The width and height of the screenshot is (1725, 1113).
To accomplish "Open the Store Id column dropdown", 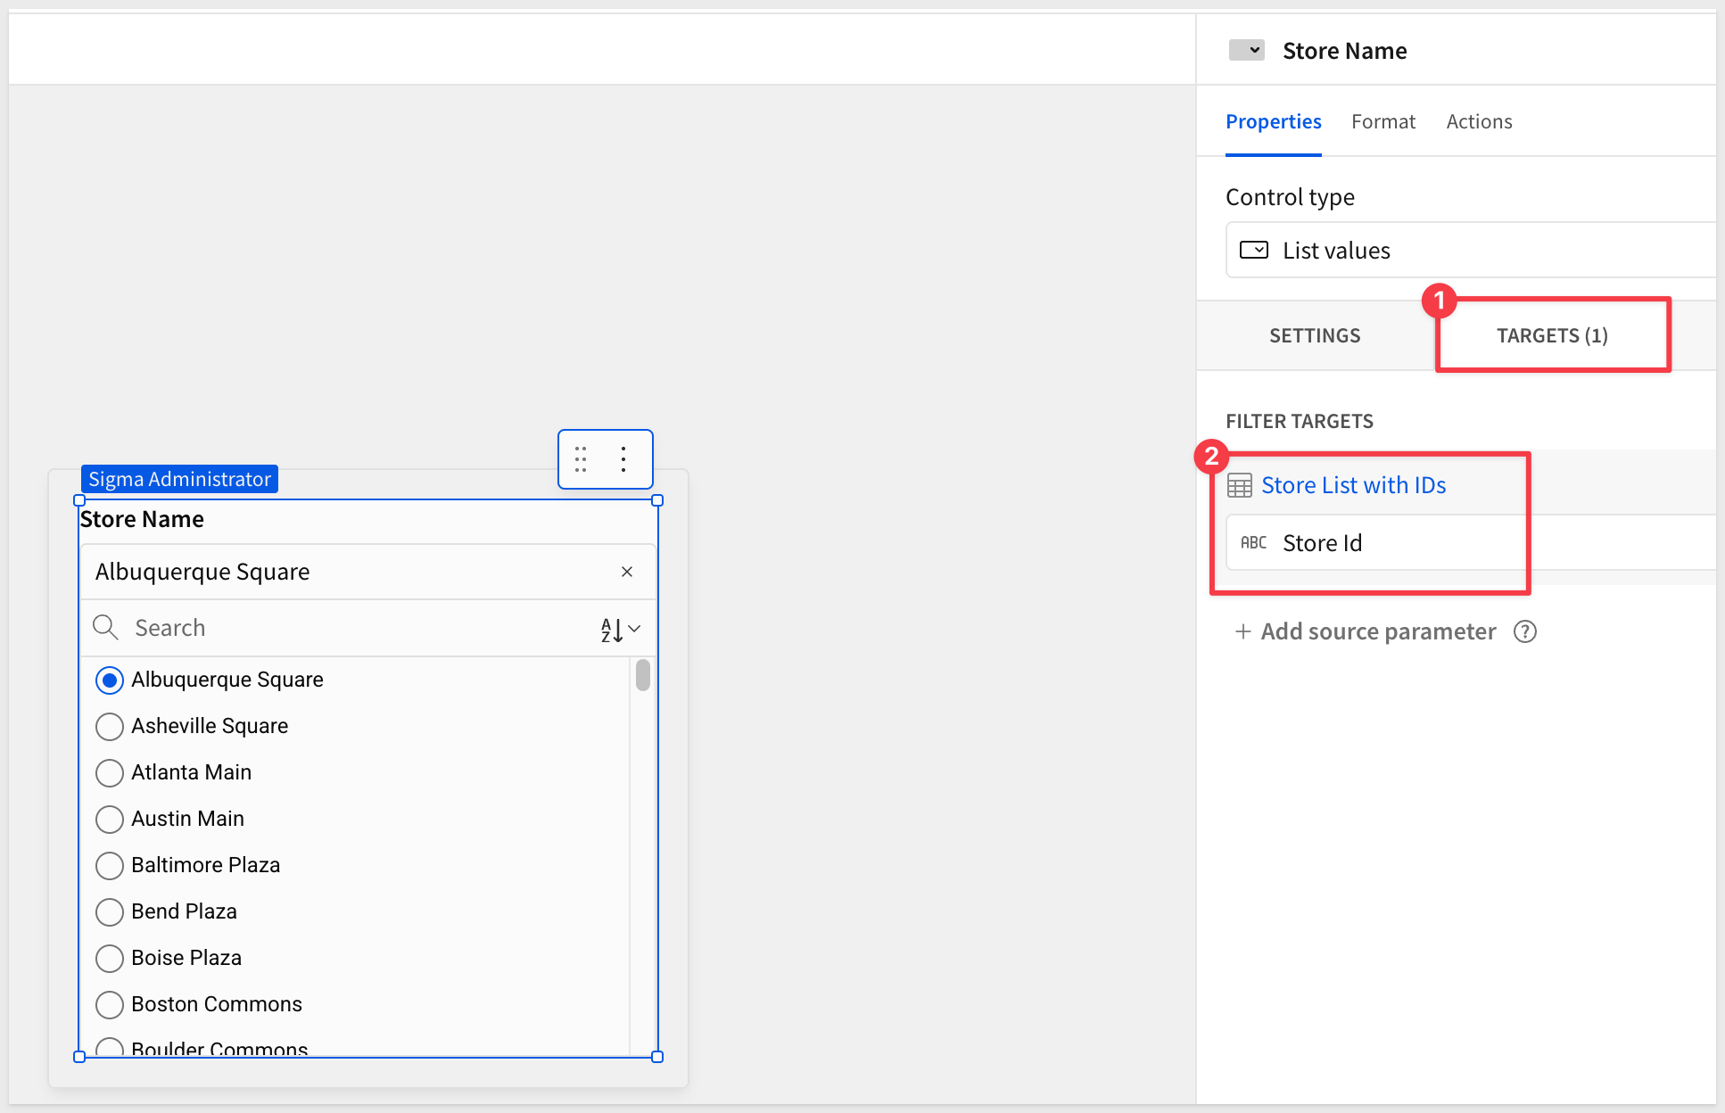I will [1472, 543].
